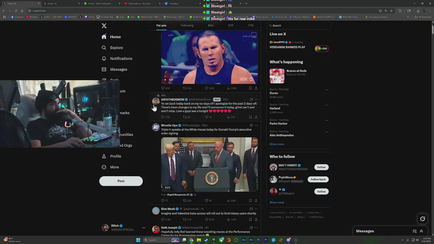Bookmark the Wrestle Ops post

pyautogui.click(x=251, y=201)
